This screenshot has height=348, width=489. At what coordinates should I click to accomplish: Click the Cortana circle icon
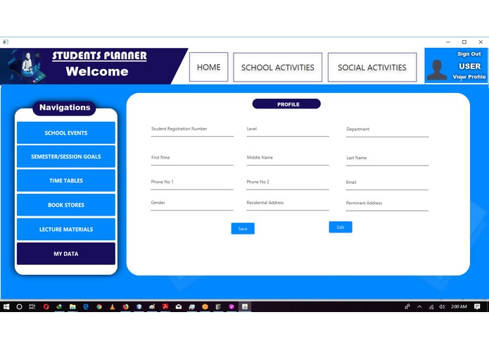(19, 306)
